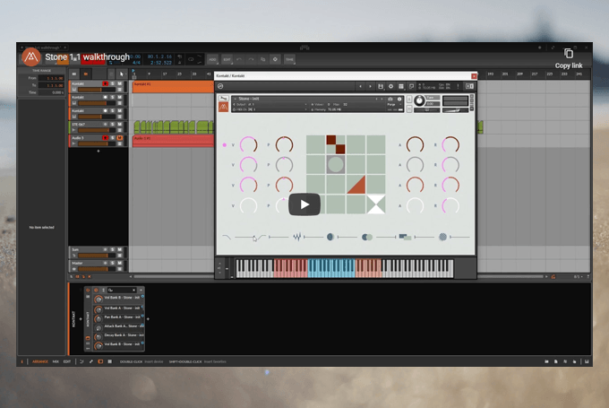Expand the Stone - init instrument name dropdown
609x408 pixels.
[235, 99]
